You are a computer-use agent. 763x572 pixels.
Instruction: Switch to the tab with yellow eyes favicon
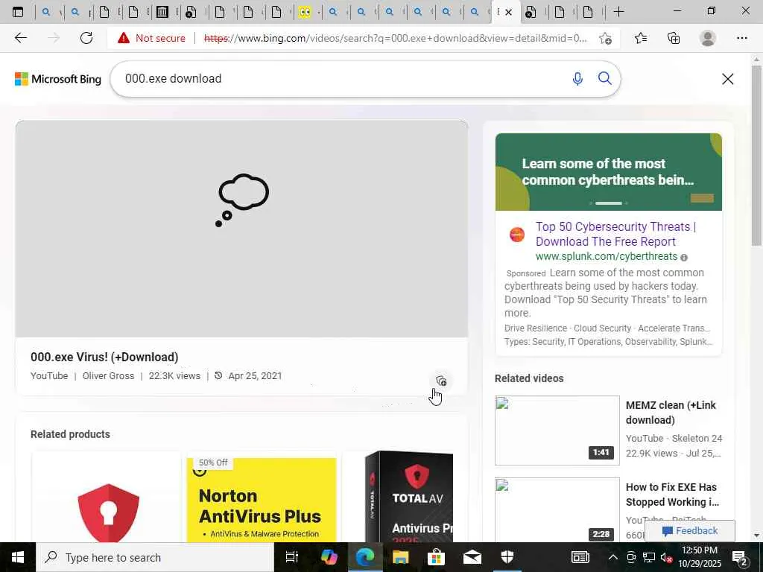[x=305, y=12]
